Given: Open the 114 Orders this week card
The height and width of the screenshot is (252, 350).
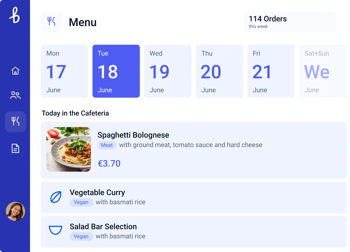Looking at the screenshot, I should 290,22.
